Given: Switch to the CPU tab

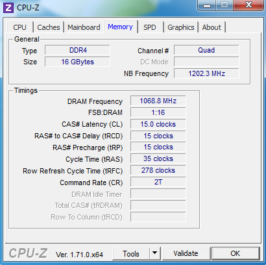Looking at the screenshot, I should pyautogui.click(x=19, y=27).
